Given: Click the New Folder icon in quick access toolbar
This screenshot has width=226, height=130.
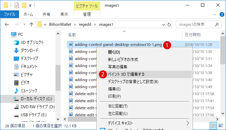Looking at the screenshot, I should coord(24,5).
